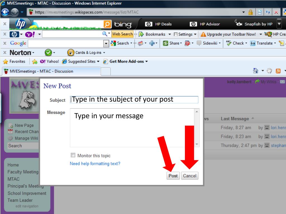
Task: Click the red pop-up blocker icon in the Google toolbar
Action: tap(187, 43)
